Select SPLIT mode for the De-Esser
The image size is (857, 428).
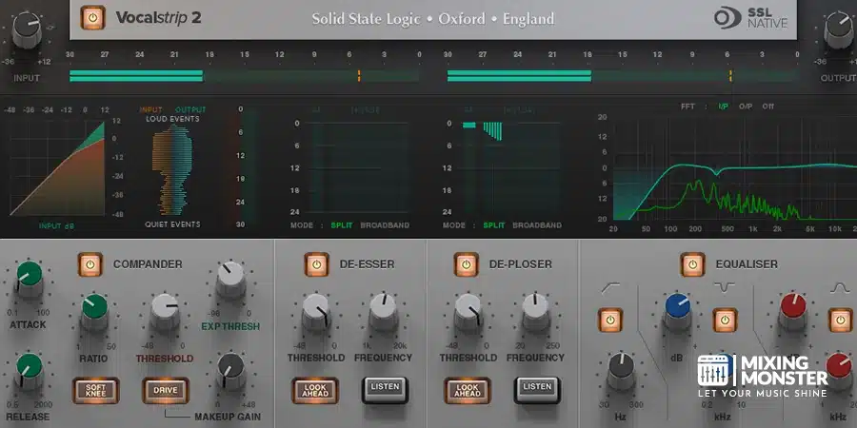(x=342, y=224)
